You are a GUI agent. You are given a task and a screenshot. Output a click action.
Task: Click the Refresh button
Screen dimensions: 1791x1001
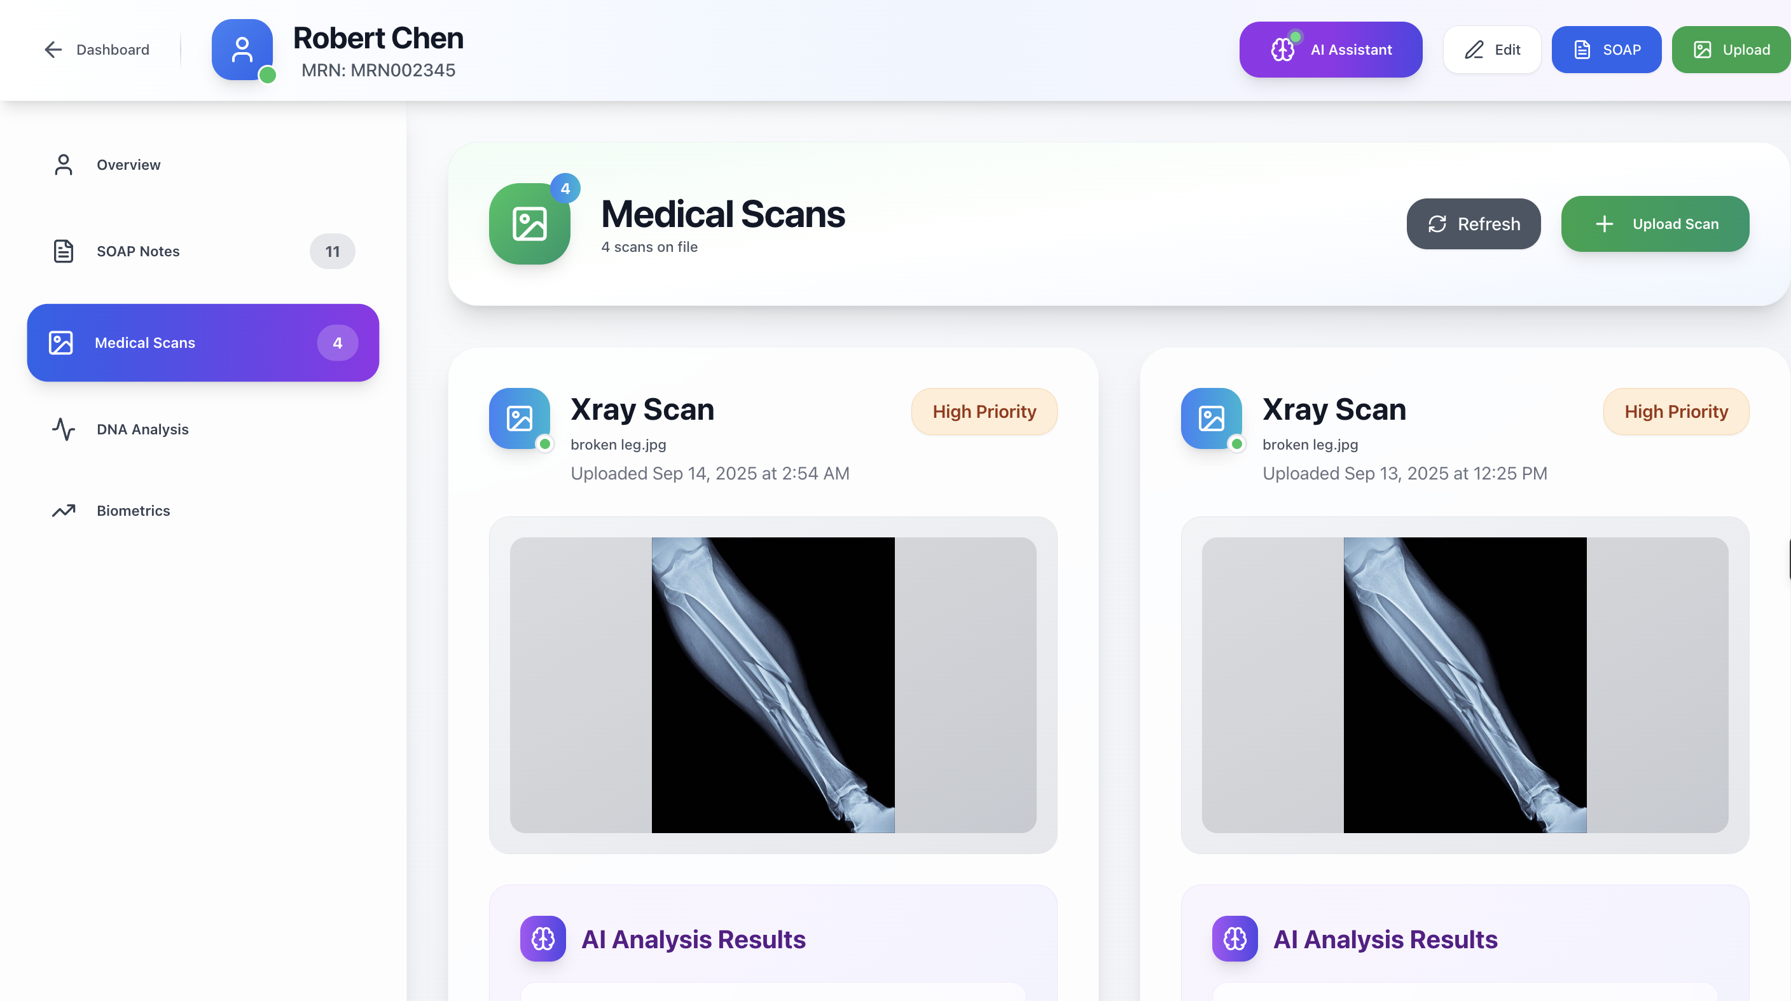(x=1473, y=224)
